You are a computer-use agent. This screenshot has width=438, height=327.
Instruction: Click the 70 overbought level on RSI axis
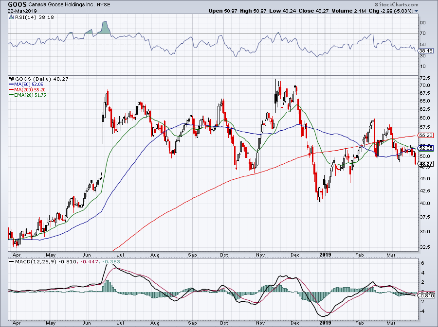(x=422, y=34)
